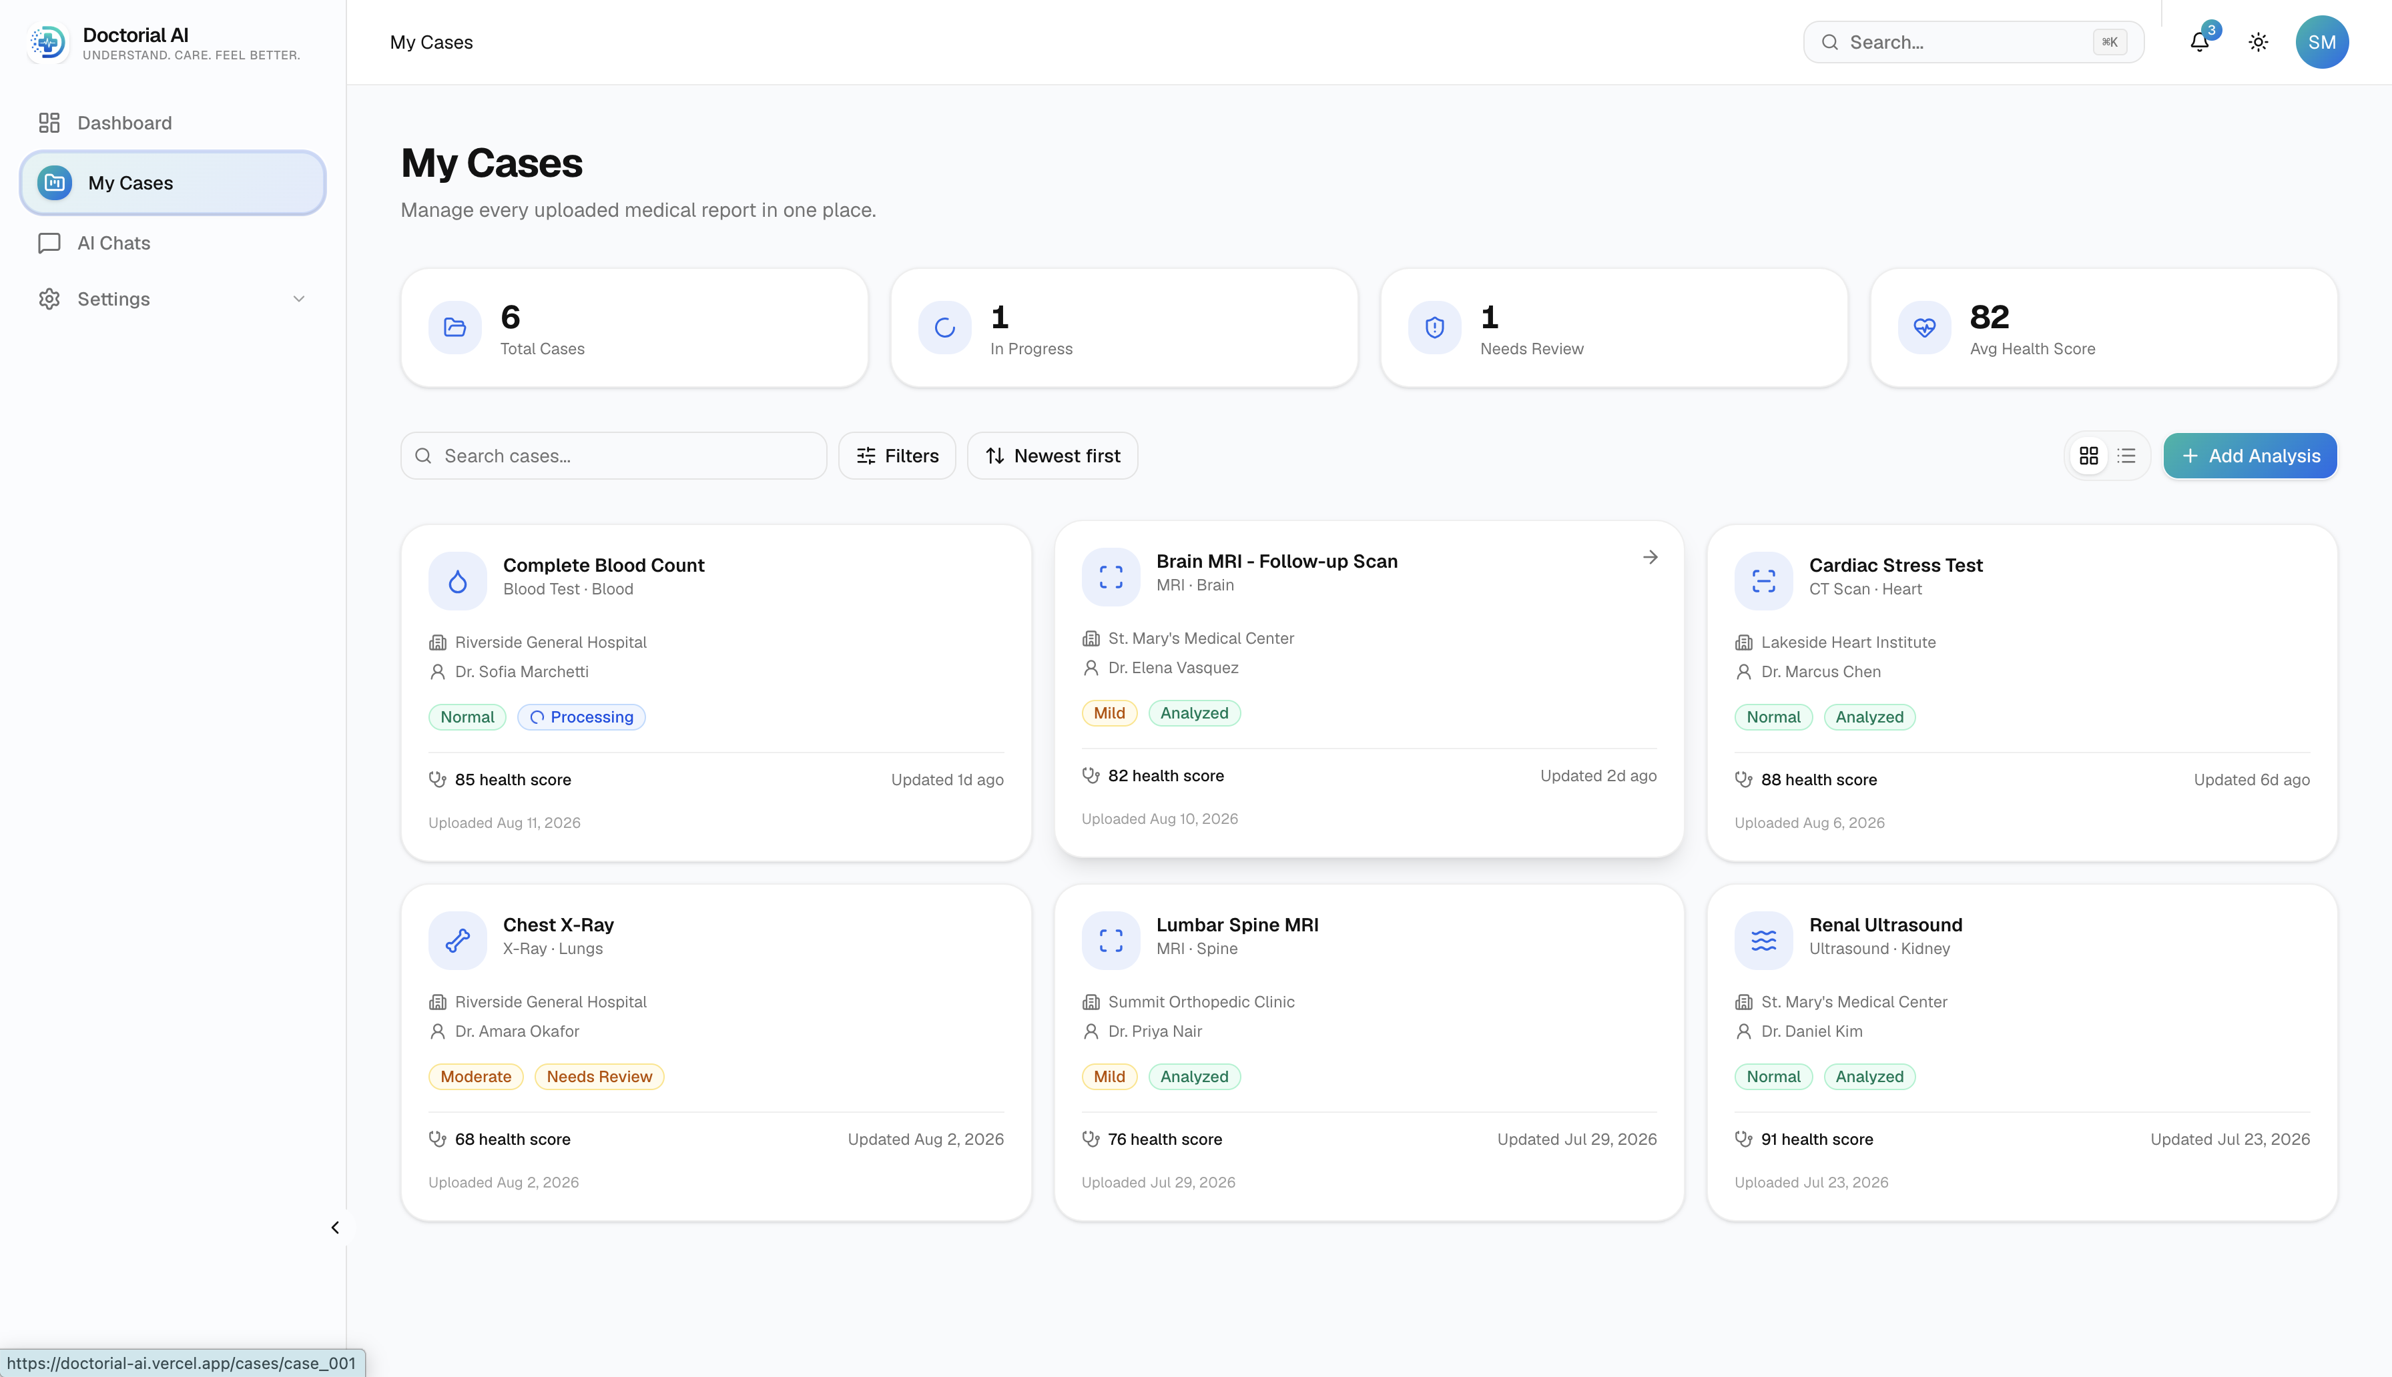Click the ⌘K shortcut hint in search

[x=2110, y=43]
